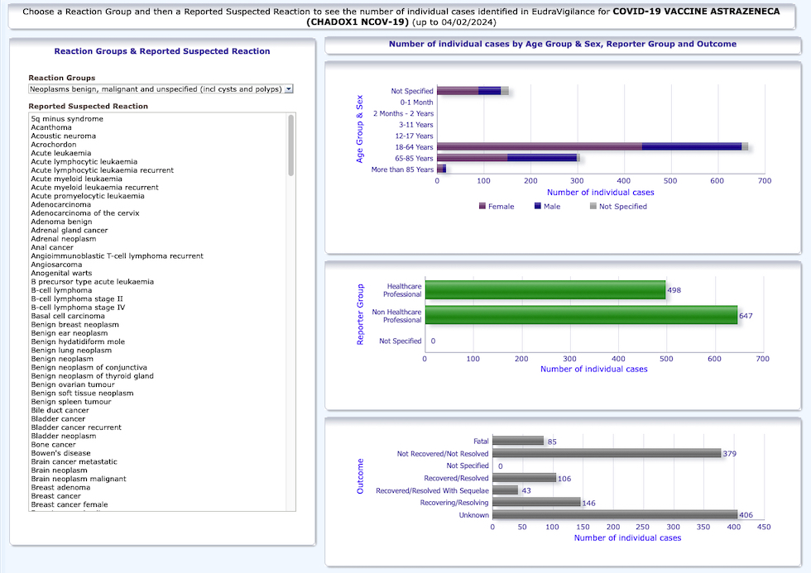Viewport: 811px width, 573px height.
Task: Select 'Benign breast neoplasm' entry
Action: 74,324
